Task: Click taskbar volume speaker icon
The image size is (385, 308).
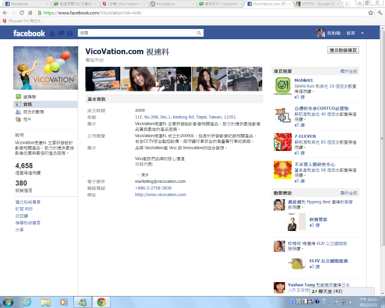Action: pos(351,302)
